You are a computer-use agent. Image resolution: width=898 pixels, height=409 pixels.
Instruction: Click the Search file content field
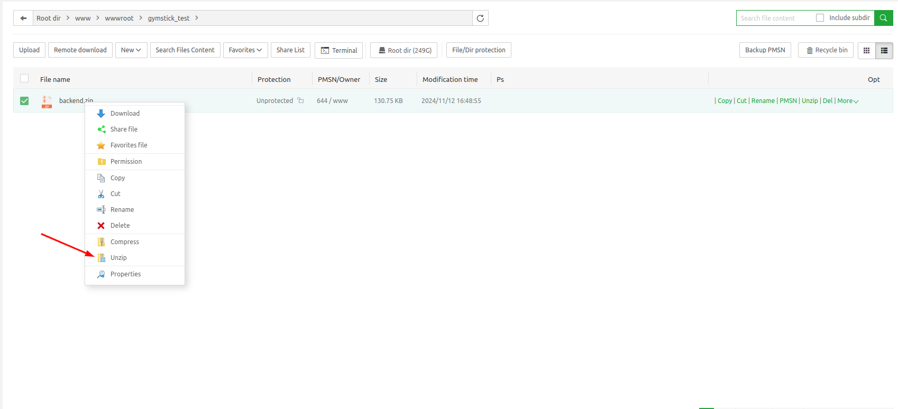775,18
